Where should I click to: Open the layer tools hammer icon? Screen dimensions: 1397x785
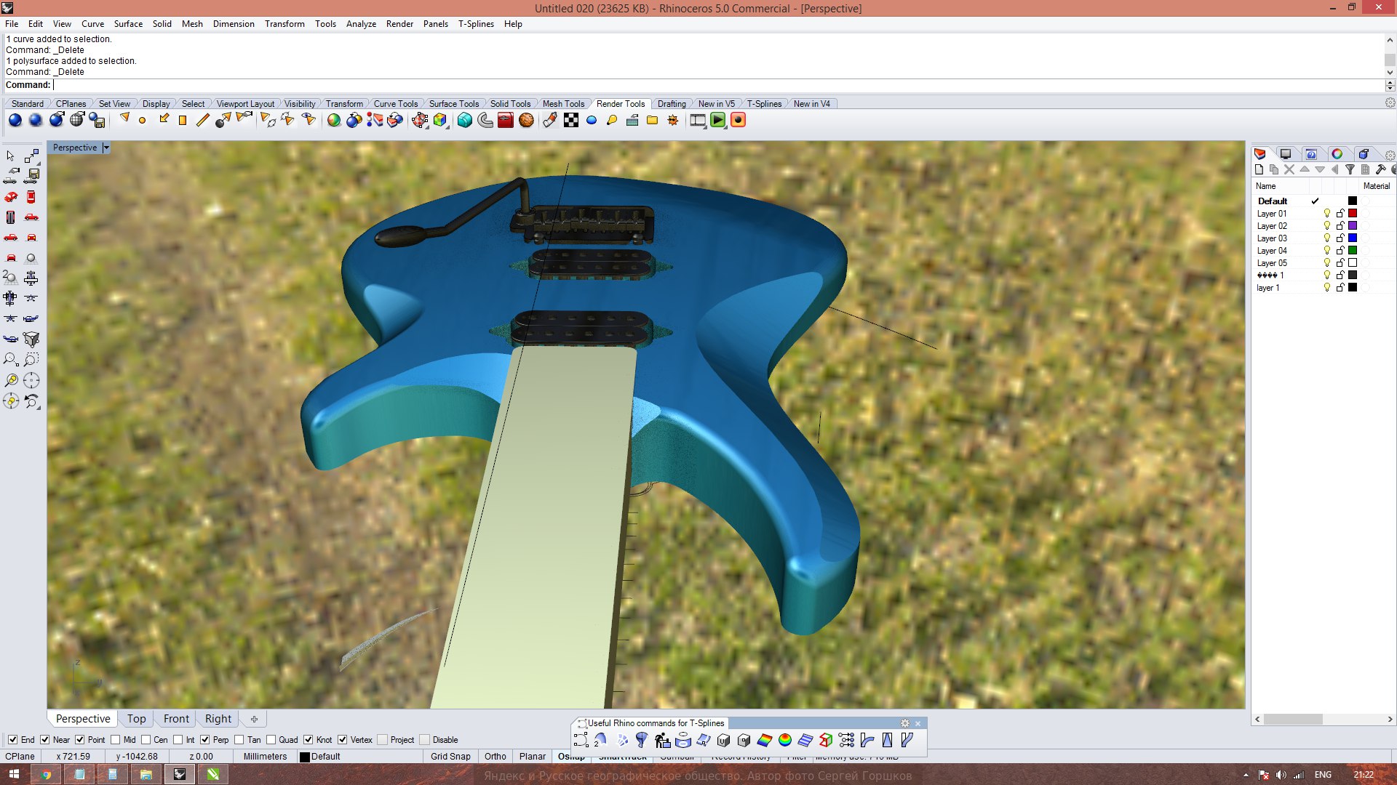pyautogui.click(x=1380, y=169)
